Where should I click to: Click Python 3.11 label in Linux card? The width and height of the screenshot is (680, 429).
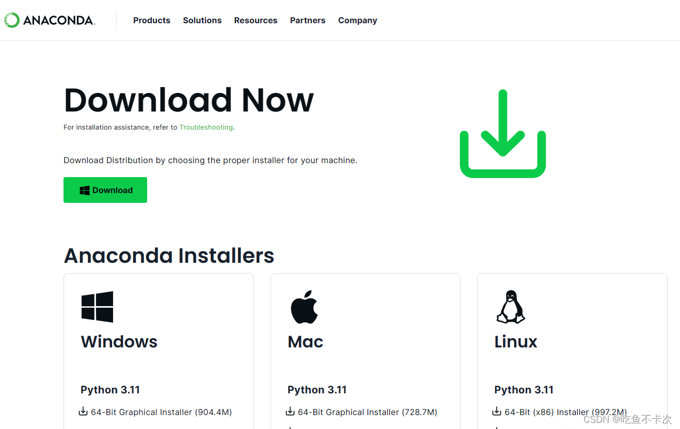coord(524,390)
